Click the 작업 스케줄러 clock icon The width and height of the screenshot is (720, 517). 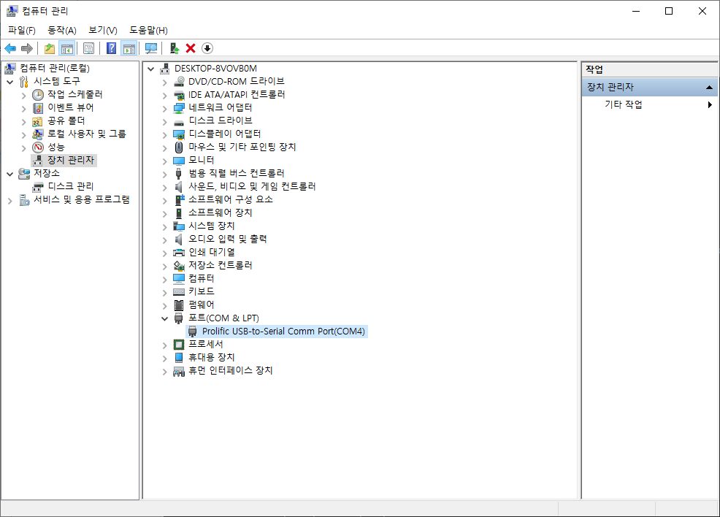(x=38, y=95)
